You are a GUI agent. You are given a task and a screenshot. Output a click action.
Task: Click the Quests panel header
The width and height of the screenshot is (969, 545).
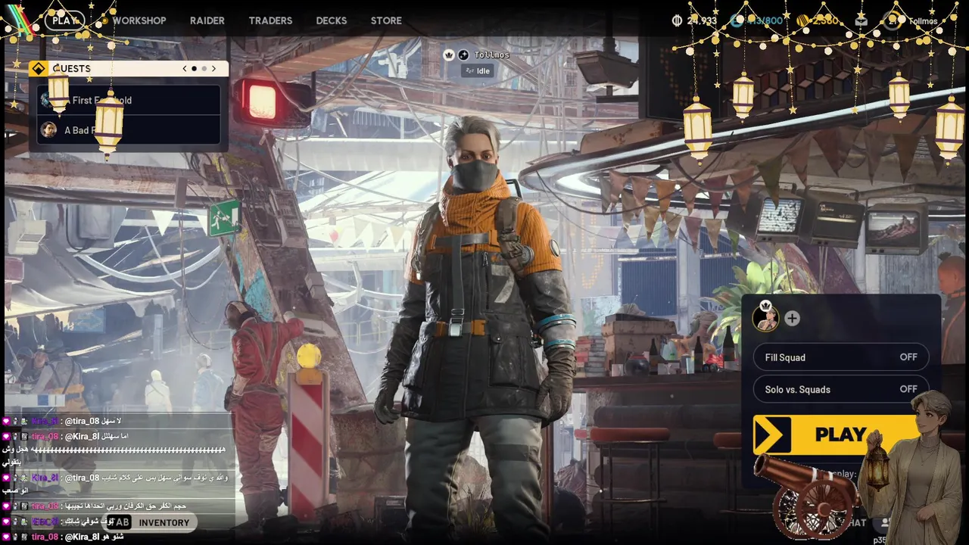(128, 68)
